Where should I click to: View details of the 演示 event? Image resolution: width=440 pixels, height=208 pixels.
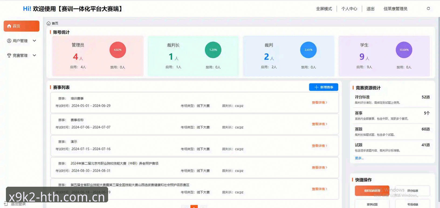[x=319, y=146]
